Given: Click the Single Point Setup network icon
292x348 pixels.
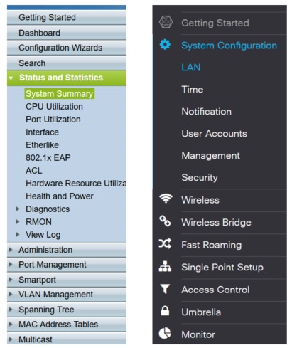Looking at the screenshot, I should 165,266.
